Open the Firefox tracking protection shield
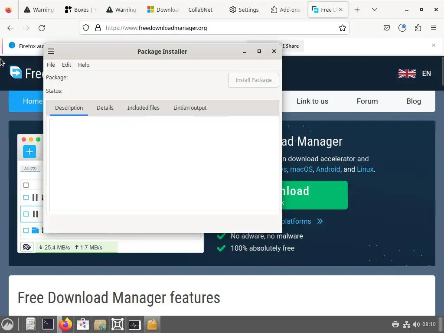 pos(86,28)
